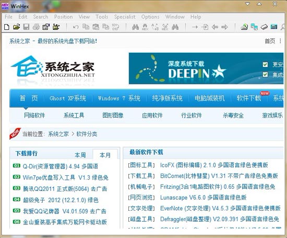
Task: Open the Options menu
Action: (x=150, y=17)
